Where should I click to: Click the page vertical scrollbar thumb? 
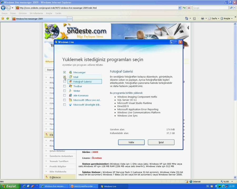point(235,63)
